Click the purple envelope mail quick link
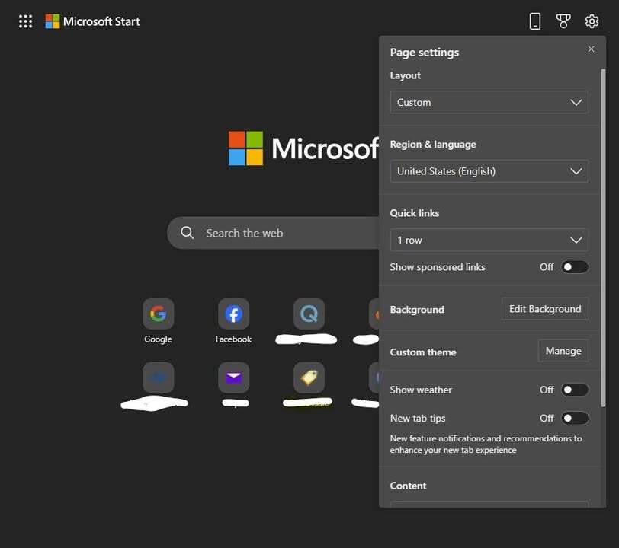 coord(233,377)
